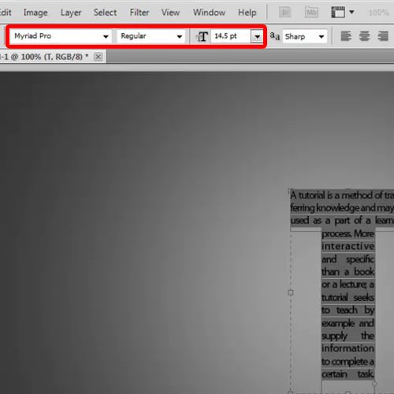Screen dimensions: 394x394
Task: Open the Layer menu
Action: click(x=71, y=13)
